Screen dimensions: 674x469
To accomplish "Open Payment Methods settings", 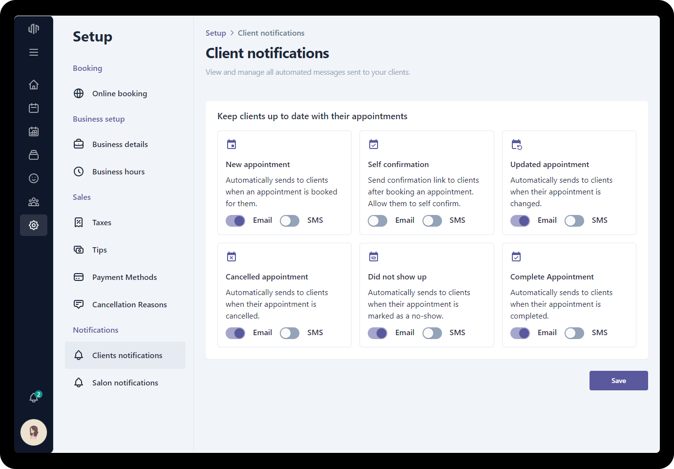I will pyautogui.click(x=125, y=277).
